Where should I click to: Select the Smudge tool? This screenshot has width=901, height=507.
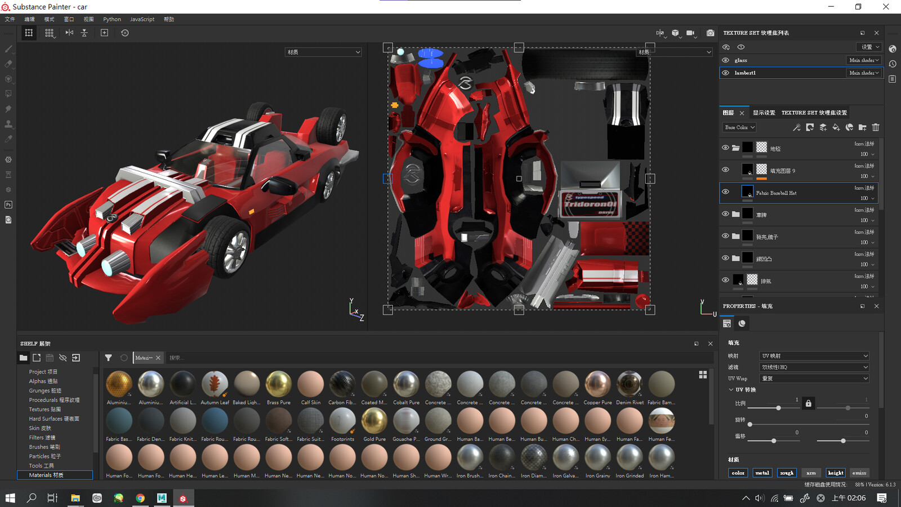point(8,109)
